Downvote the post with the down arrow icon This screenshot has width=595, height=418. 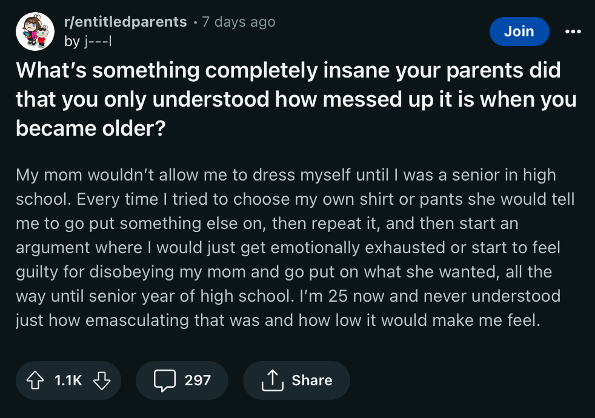coord(102,380)
